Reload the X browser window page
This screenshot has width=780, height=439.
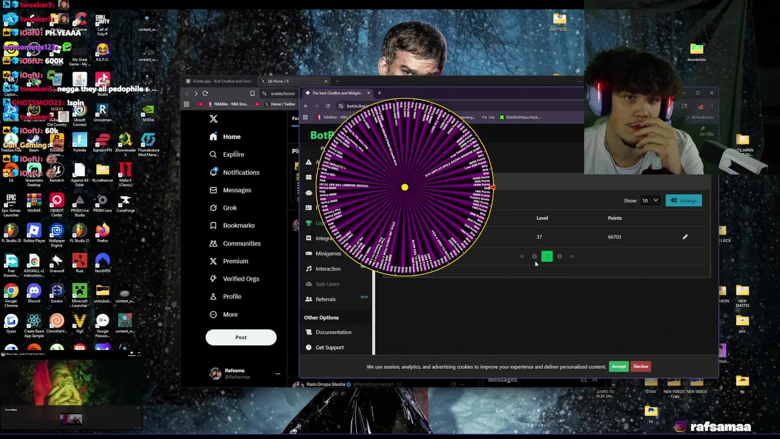[205, 93]
